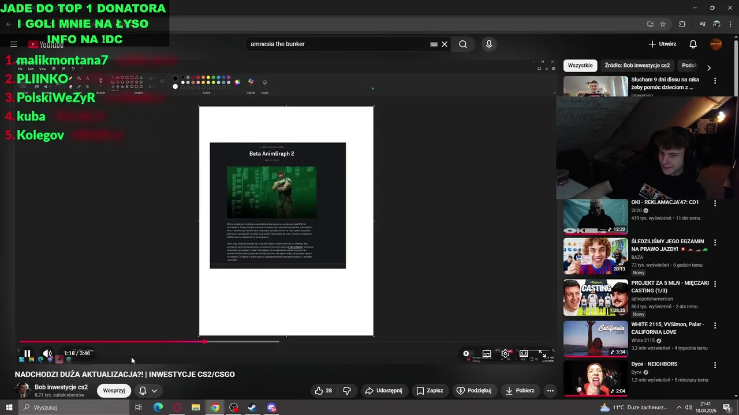Open the YouTube hamburger guide menu

(14, 44)
